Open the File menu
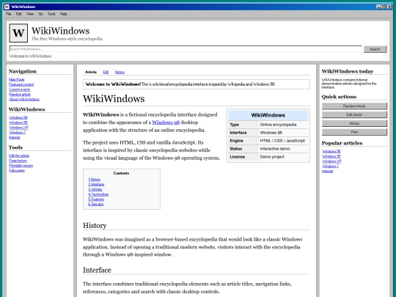This screenshot has width=396, height=297. coord(9,14)
